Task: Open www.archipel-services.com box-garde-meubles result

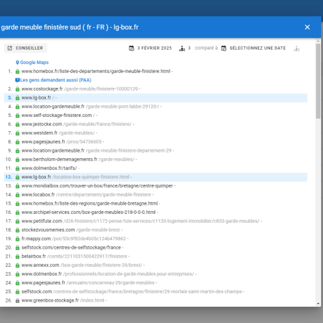Action: pyautogui.click(x=89, y=213)
